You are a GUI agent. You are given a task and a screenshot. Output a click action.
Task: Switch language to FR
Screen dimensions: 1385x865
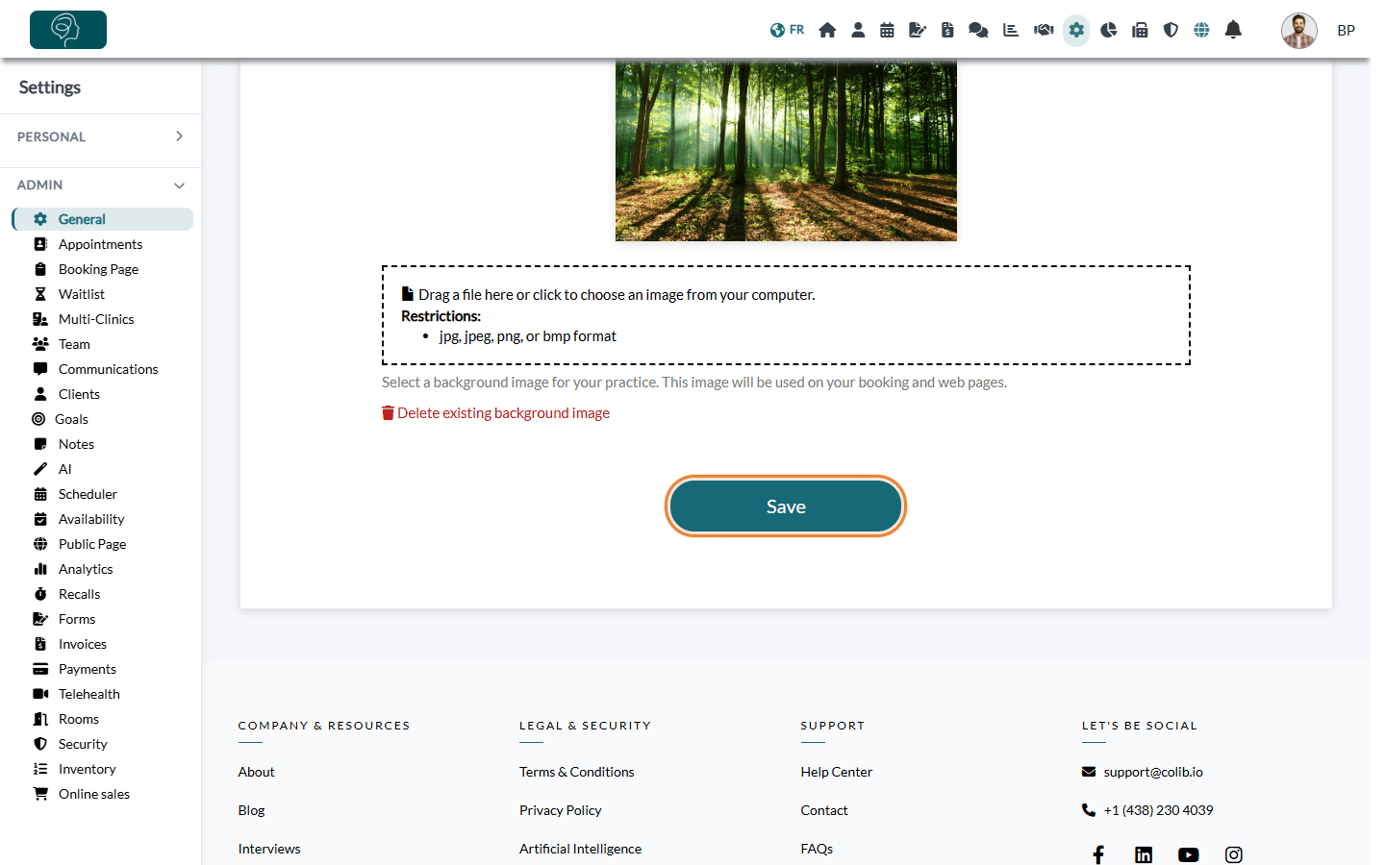click(x=787, y=30)
